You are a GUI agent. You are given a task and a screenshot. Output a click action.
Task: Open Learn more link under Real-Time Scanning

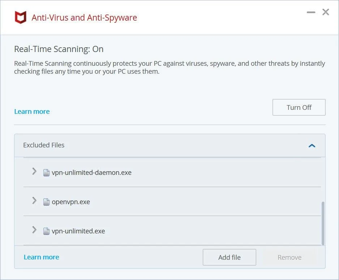[x=32, y=111]
